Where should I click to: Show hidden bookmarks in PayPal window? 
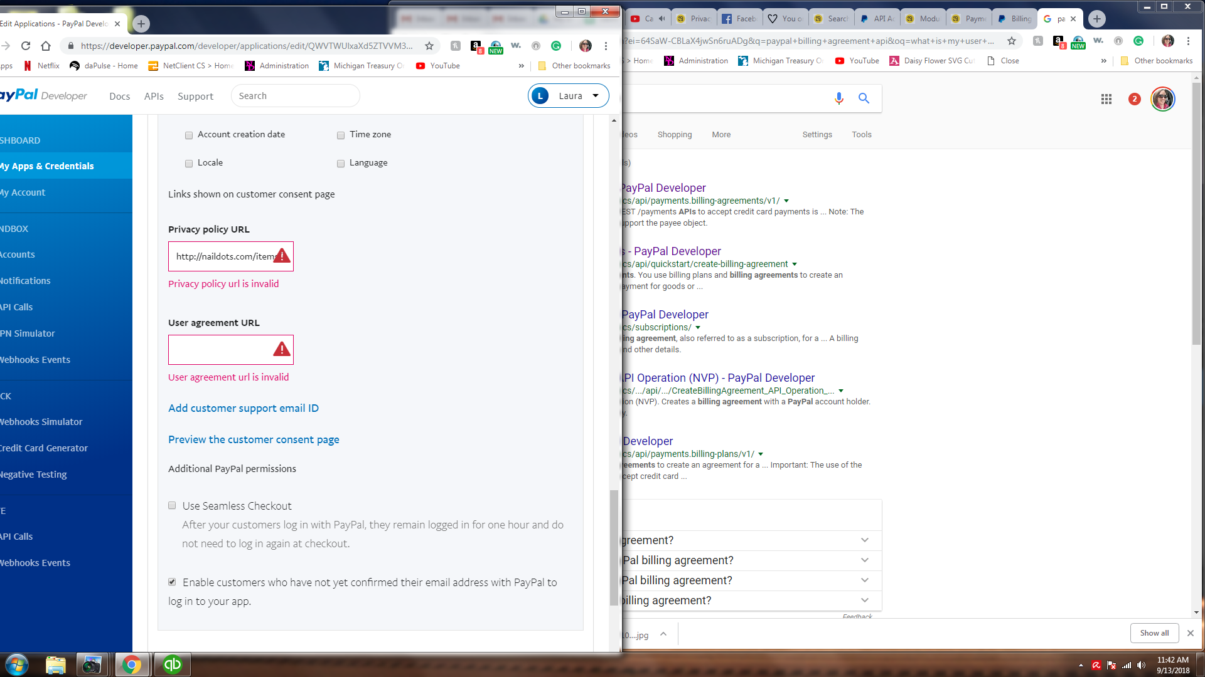click(x=521, y=66)
